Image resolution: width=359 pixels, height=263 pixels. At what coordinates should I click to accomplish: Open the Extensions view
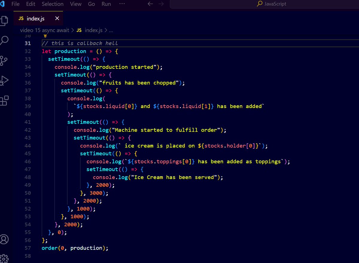(x=4, y=101)
